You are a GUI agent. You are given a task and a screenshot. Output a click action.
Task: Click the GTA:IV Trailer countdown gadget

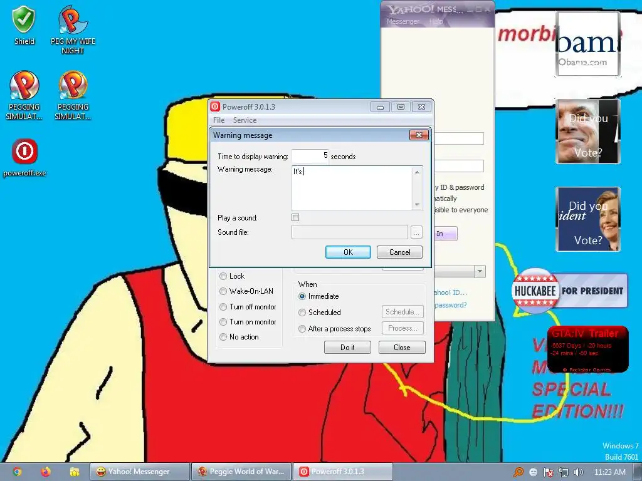point(587,349)
